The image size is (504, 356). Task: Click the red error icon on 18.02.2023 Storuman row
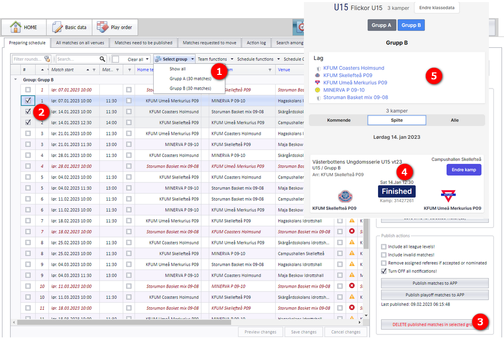tap(352, 231)
